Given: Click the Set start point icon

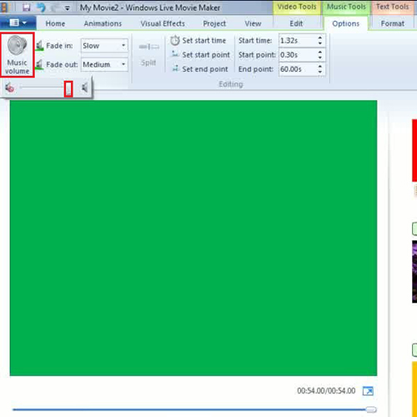Looking at the screenshot, I should 175,54.
